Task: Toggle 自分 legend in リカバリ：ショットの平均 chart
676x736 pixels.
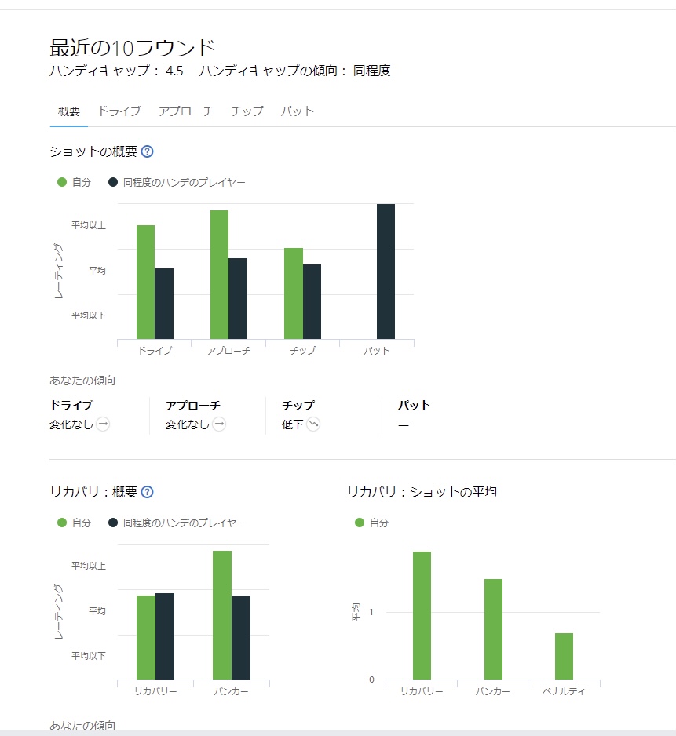Action: pos(372,523)
